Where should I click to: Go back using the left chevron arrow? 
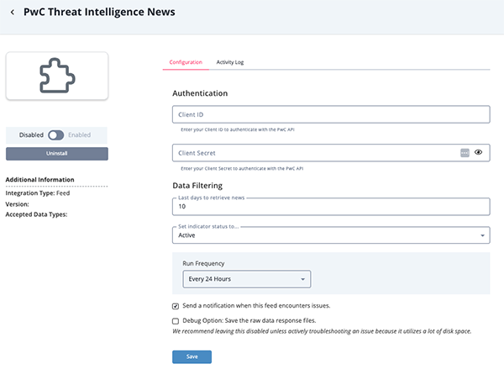pos(13,13)
